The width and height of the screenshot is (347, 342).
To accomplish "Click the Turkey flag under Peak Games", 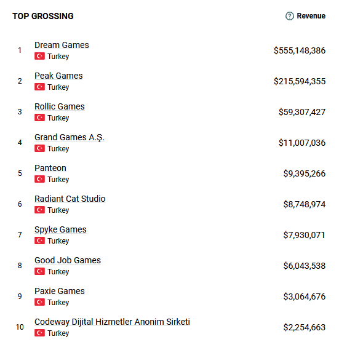I will tap(39, 87).
